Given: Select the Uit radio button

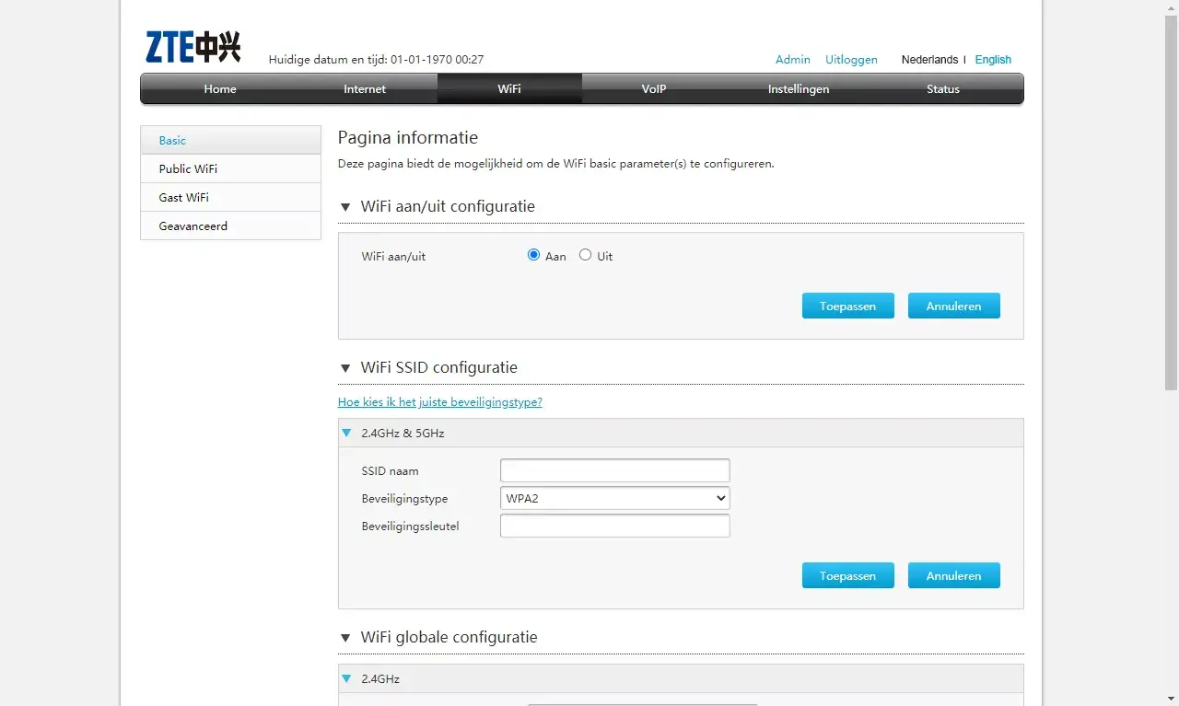Looking at the screenshot, I should (585, 256).
